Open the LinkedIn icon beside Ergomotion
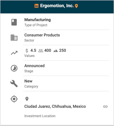 36,6
